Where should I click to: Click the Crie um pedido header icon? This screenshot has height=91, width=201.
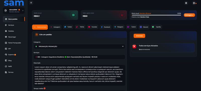click(37, 35)
